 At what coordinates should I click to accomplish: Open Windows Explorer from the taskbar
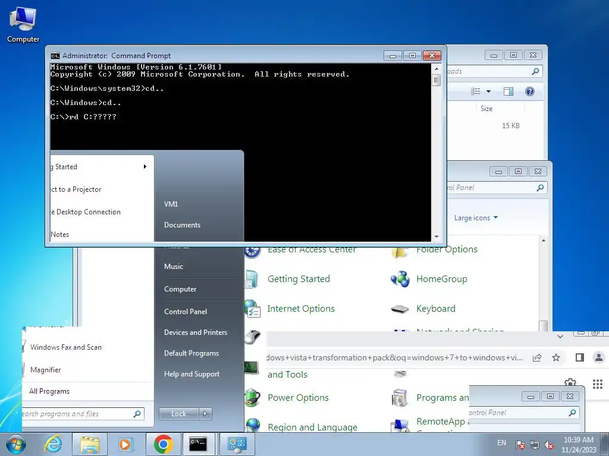(x=90, y=444)
